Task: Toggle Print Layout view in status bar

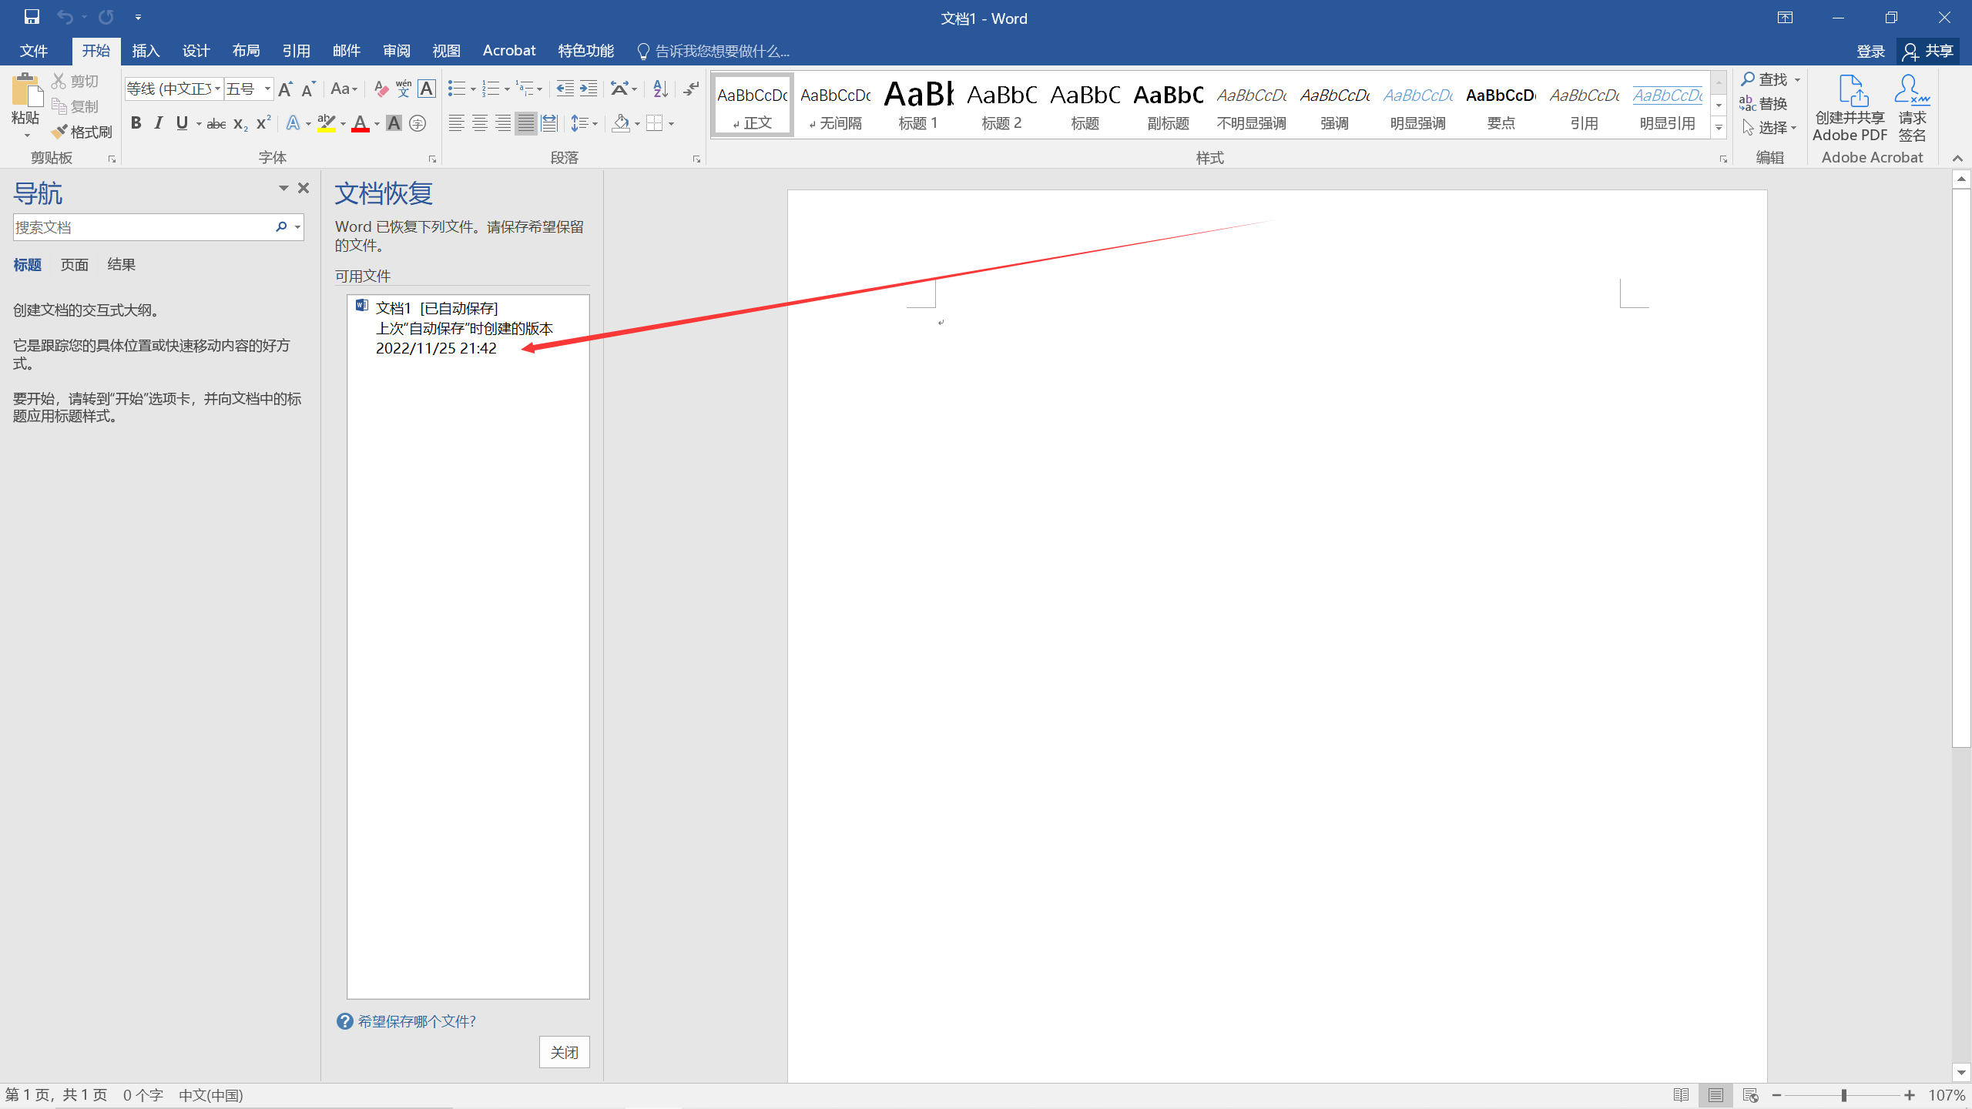Action: [x=1715, y=1094]
